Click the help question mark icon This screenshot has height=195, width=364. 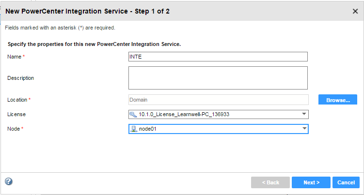point(9,182)
